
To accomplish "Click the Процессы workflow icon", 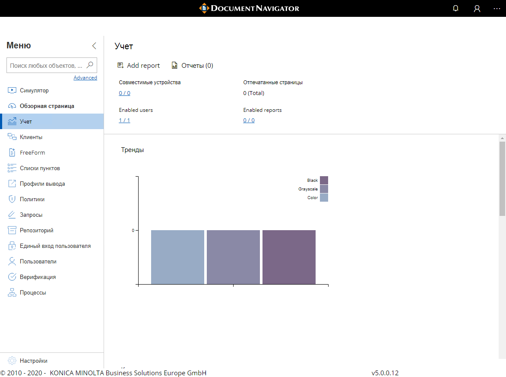I will (12, 292).
